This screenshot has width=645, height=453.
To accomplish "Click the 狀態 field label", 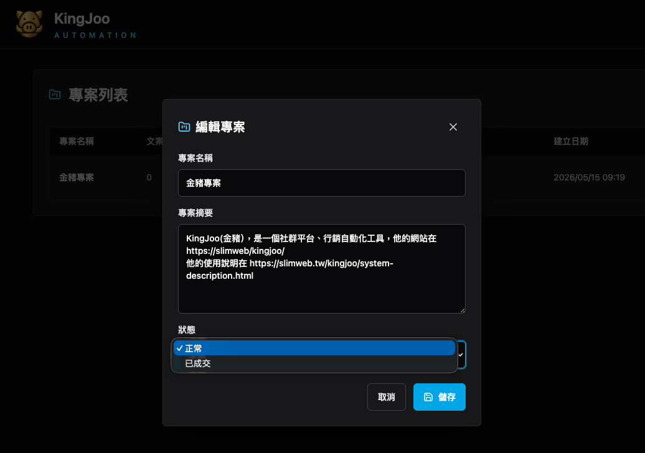I will click(187, 330).
